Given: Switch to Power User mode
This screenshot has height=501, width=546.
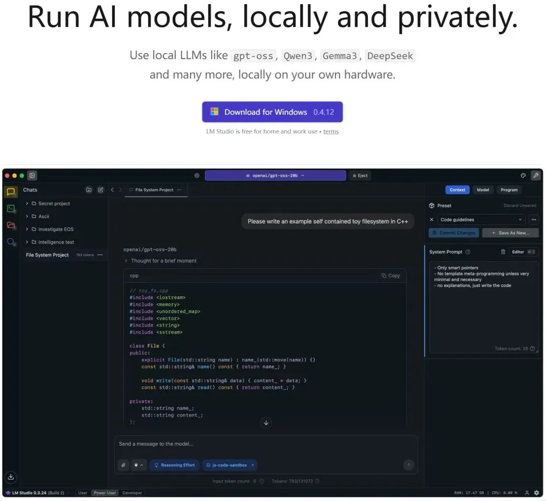Looking at the screenshot, I should point(105,492).
